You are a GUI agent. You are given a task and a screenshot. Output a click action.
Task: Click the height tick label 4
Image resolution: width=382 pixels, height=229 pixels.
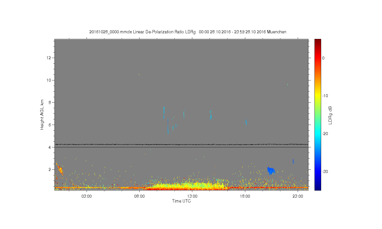coord(50,147)
